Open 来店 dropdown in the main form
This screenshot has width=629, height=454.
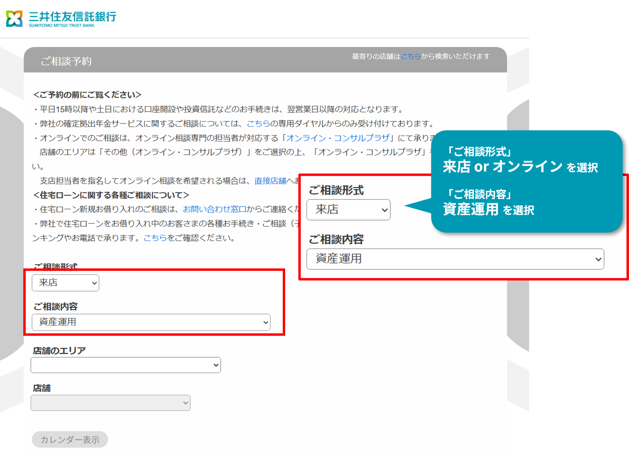pos(65,283)
